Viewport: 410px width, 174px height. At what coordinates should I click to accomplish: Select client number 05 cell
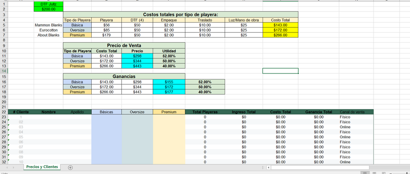click(21, 137)
